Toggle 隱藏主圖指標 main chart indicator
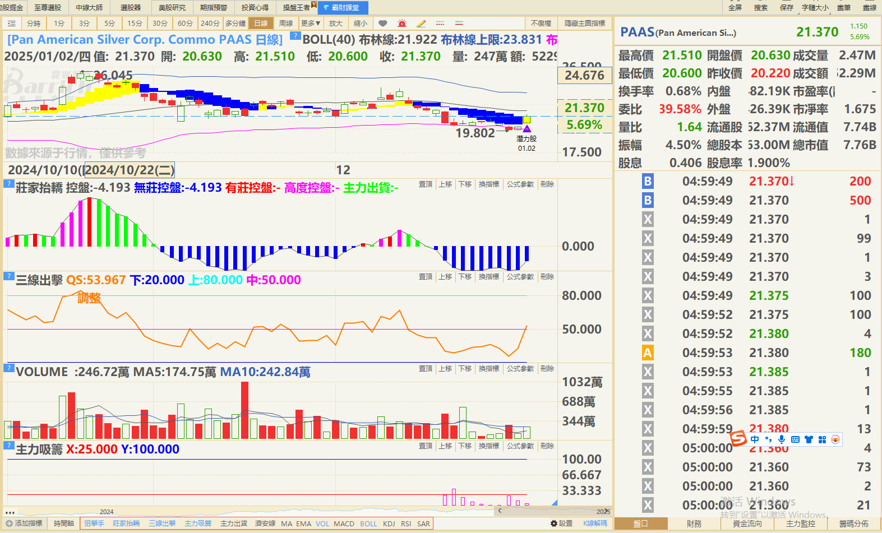Screen dimensions: 882x533 (585, 23)
